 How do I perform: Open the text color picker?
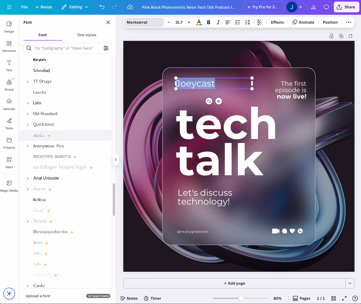pos(199,22)
